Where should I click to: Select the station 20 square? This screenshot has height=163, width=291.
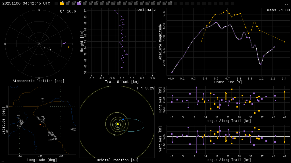[x=170, y=3]
